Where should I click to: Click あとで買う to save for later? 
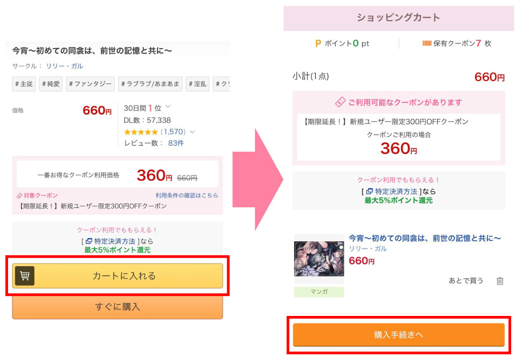(466, 281)
